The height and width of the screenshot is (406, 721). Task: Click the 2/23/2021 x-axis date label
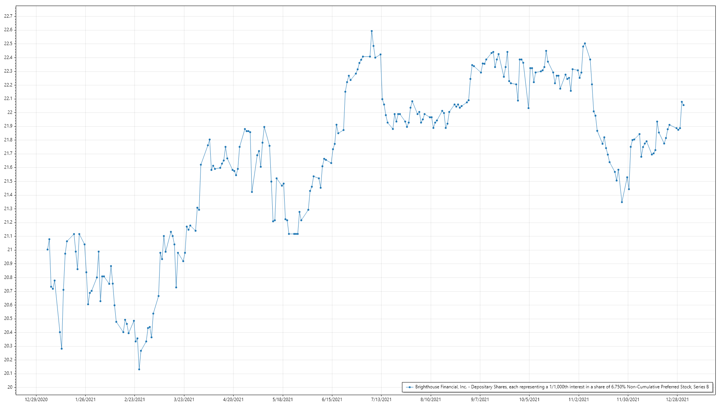134,400
